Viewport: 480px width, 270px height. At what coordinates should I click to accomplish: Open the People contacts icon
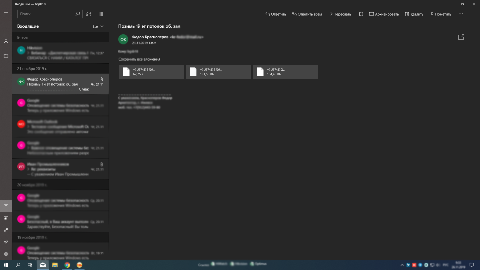tap(6, 230)
